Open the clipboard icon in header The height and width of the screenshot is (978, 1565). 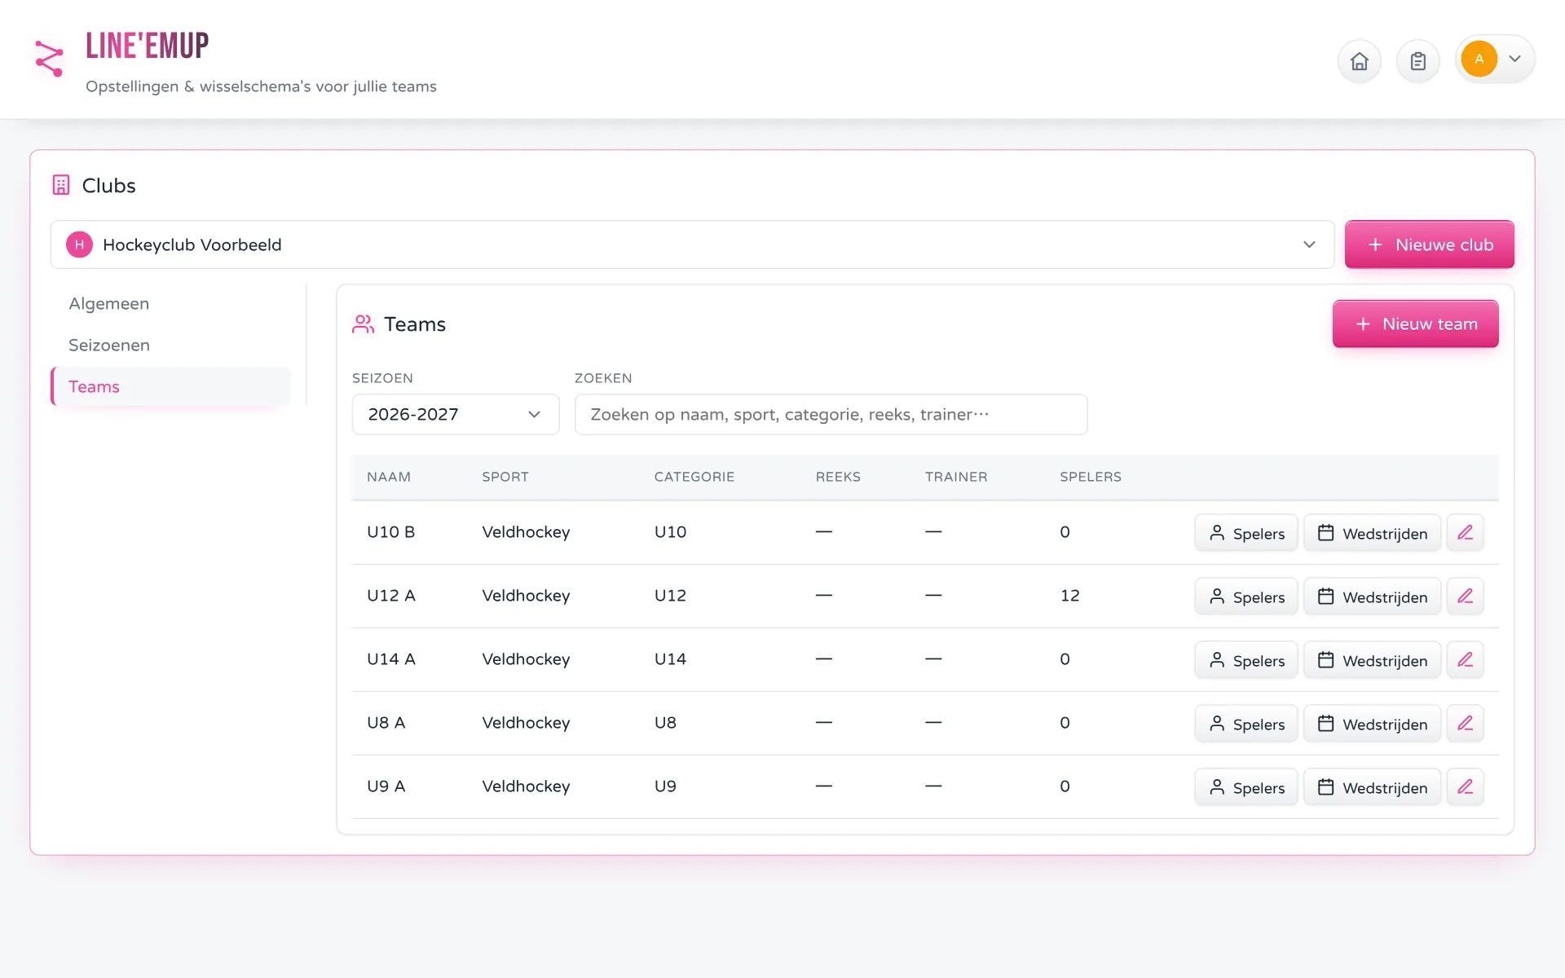[x=1417, y=61]
